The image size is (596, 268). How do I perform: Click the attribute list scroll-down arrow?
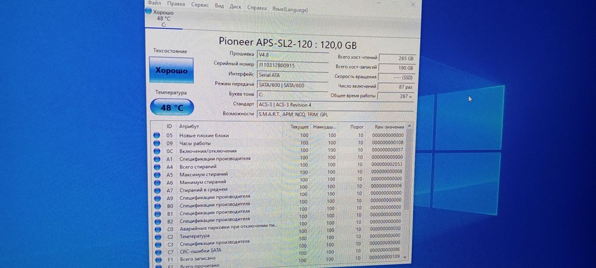click(404, 257)
